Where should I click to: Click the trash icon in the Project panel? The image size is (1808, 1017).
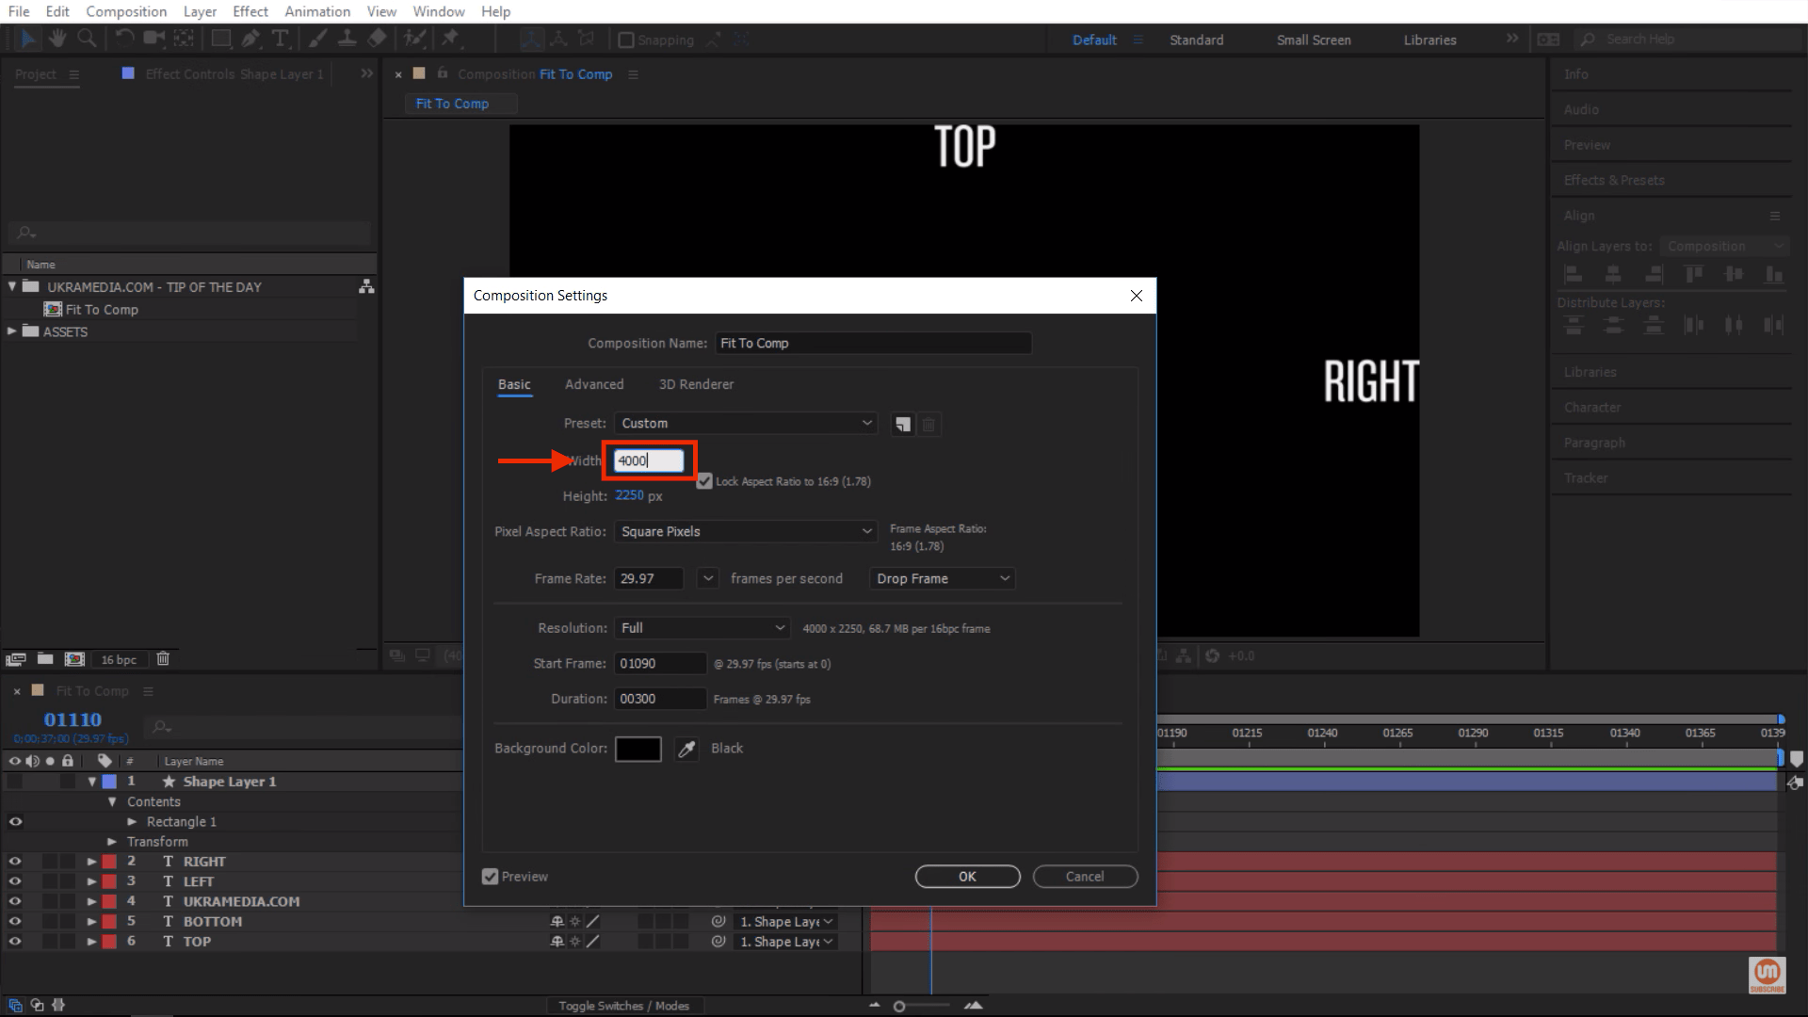coord(162,659)
